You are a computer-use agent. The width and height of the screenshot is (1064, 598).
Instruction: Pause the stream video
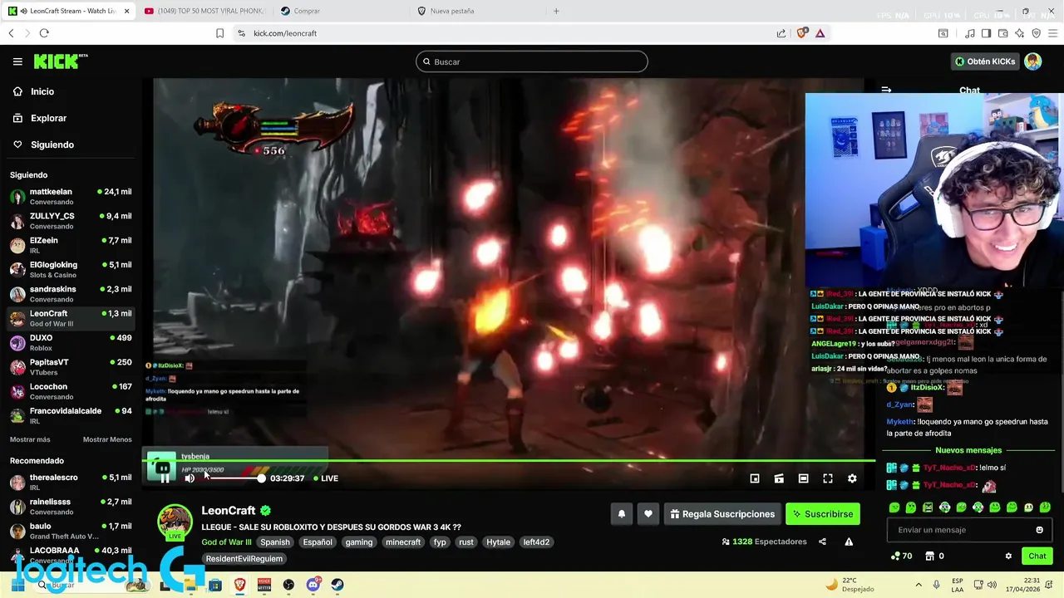[165, 478]
